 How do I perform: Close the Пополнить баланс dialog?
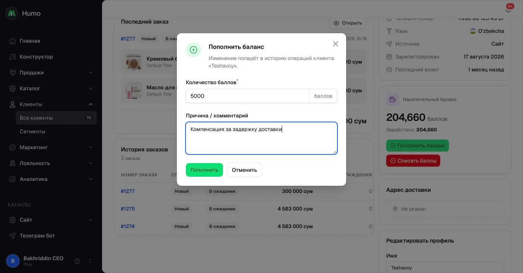(336, 44)
